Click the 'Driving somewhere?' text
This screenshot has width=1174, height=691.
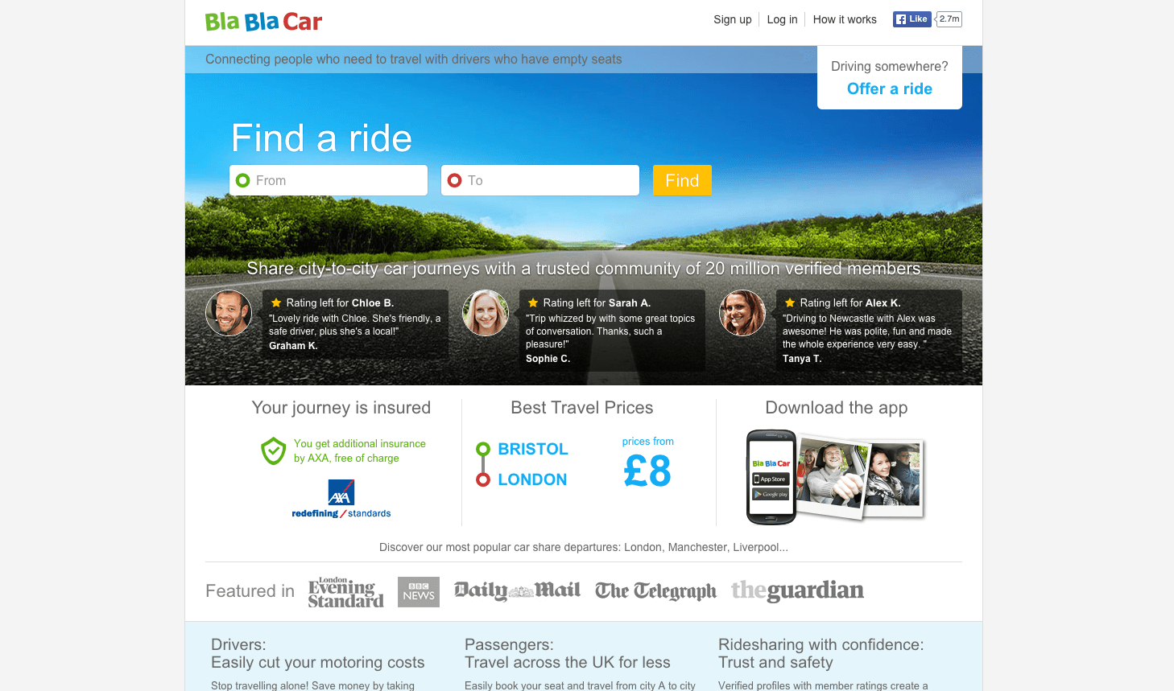click(x=890, y=67)
